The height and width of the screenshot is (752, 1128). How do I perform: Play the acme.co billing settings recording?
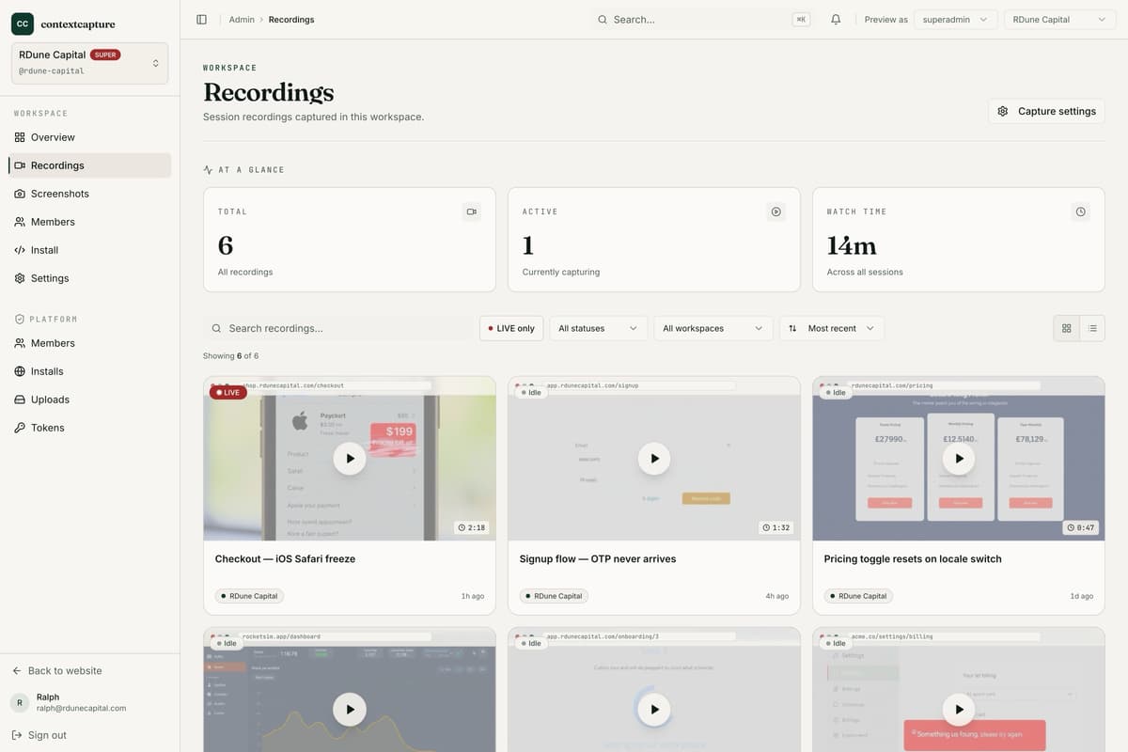coord(959,710)
